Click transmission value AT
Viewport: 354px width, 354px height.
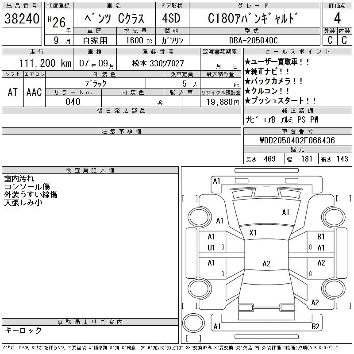tap(13, 92)
